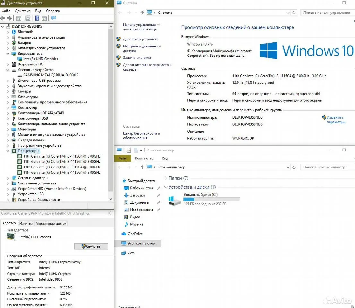Select the Bluetooth device category icon
355x308 pixels.
click(14, 32)
